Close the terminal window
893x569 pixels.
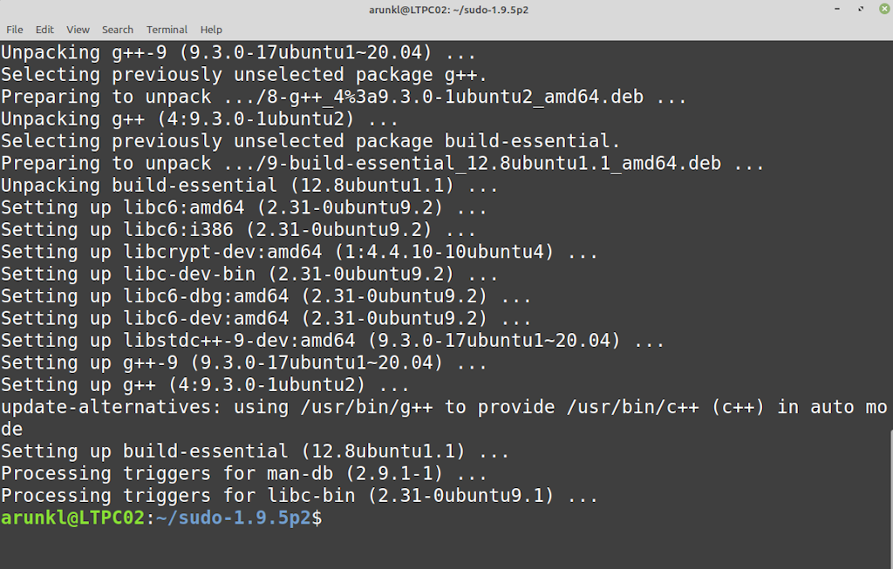(884, 9)
